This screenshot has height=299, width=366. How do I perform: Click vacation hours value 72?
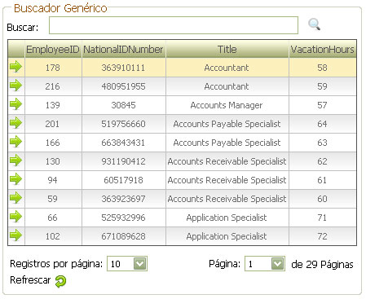[322, 236]
